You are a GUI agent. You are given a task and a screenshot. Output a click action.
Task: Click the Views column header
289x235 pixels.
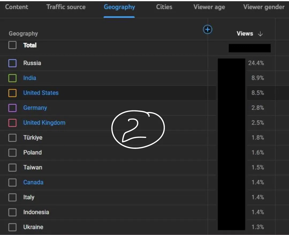point(245,33)
